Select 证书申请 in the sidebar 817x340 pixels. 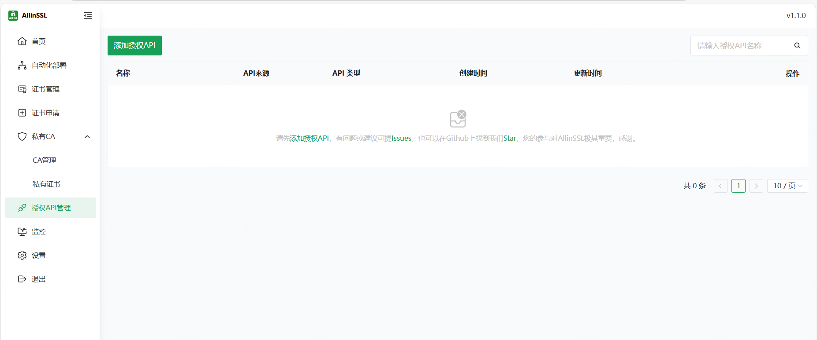(x=50, y=113)
